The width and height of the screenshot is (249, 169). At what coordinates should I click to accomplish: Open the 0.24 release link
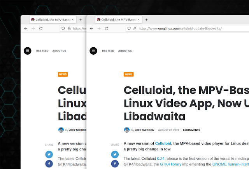point(161,159)
